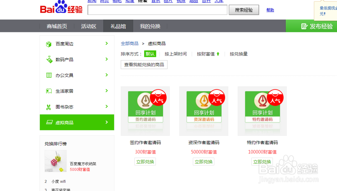Click the pencil icon beside 发布经验

[304, 26]
